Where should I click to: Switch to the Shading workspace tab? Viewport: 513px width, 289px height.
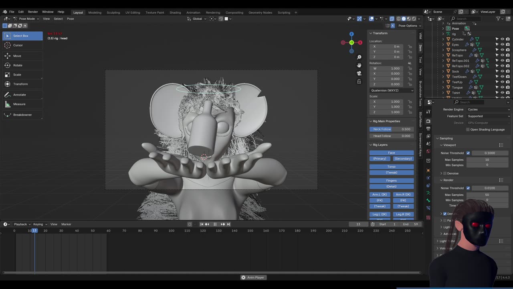tap(175, 12)
